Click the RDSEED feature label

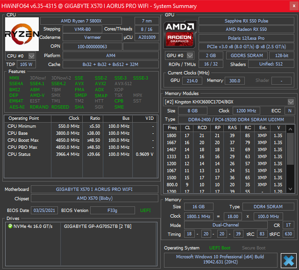tap(60, 107)
